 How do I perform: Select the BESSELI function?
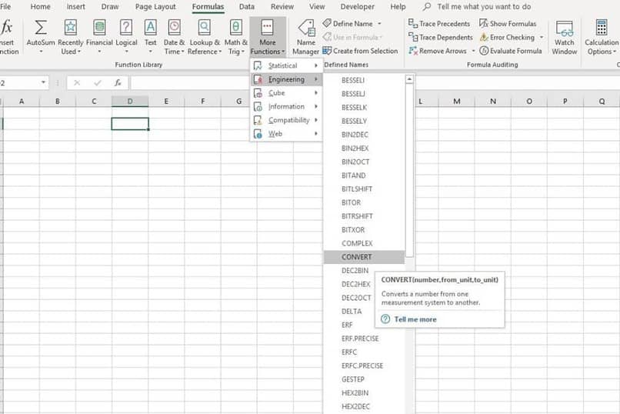click(364, 80)
